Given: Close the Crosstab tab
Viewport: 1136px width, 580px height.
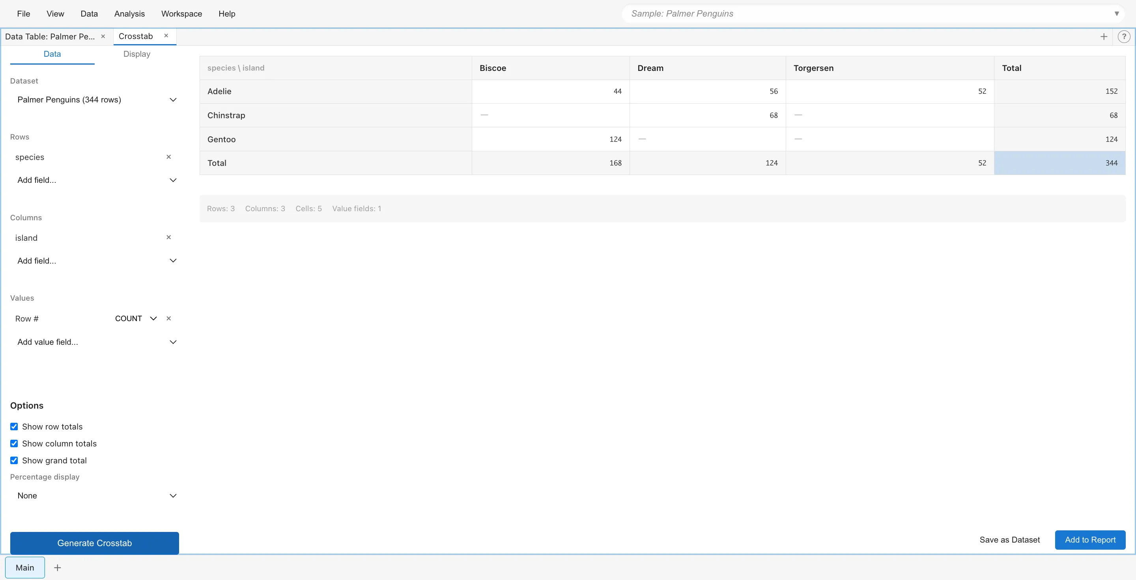Looking at the screenshot, I should [x=166, y=36].
